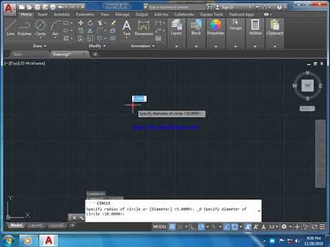Click the Open file quick access icon
The image size is (330, 247).
[30, 8]
